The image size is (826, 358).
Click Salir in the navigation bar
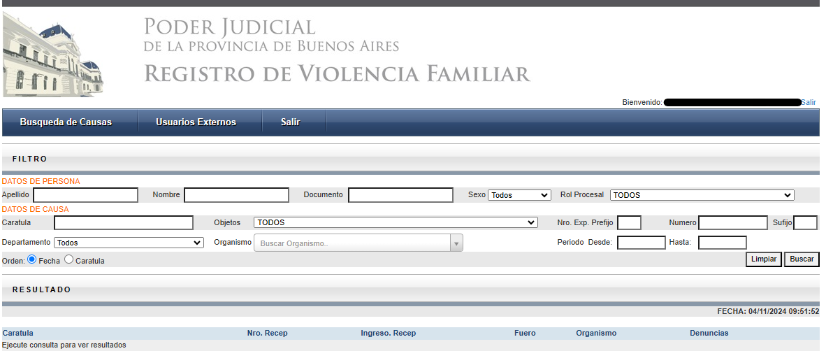(290, 122)
